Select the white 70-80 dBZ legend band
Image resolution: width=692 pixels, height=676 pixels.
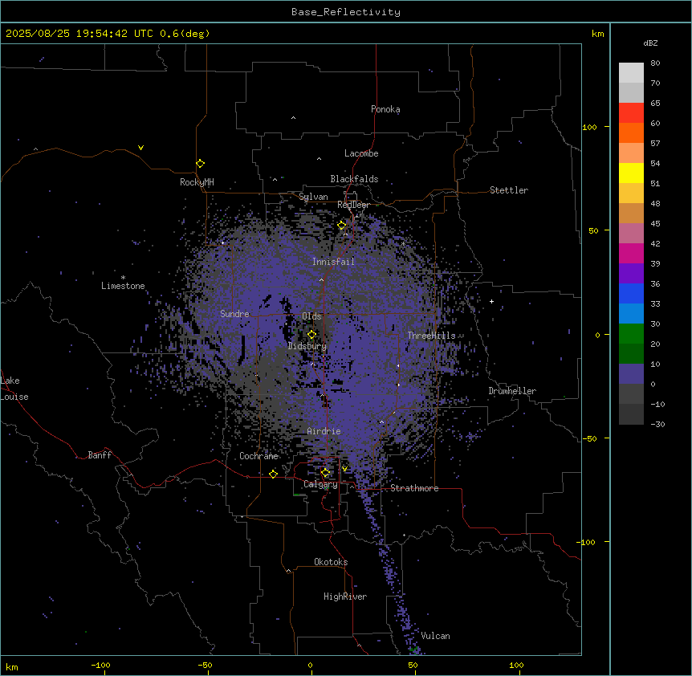pos(631,73)
